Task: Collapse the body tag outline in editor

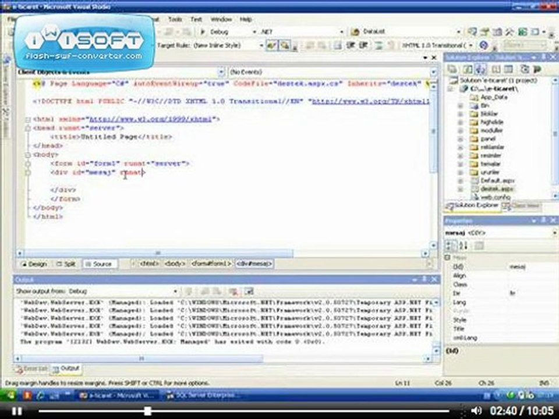Action: 27,155
